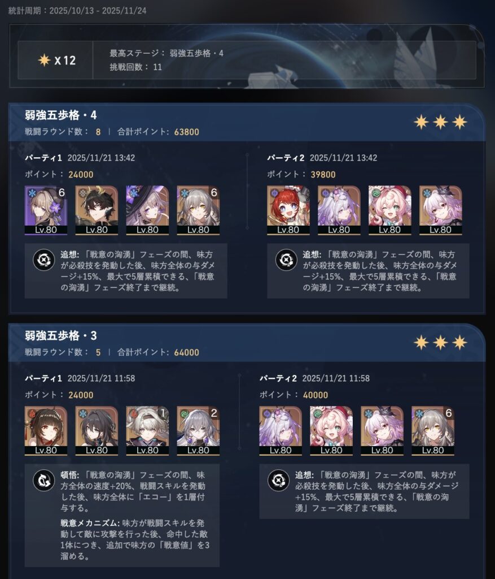Click the star count x12 summary icon
Viewport: 495px width, 579px height.
coord(56,60)
